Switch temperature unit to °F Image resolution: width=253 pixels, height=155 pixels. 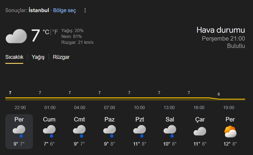[x=55, y=32]
